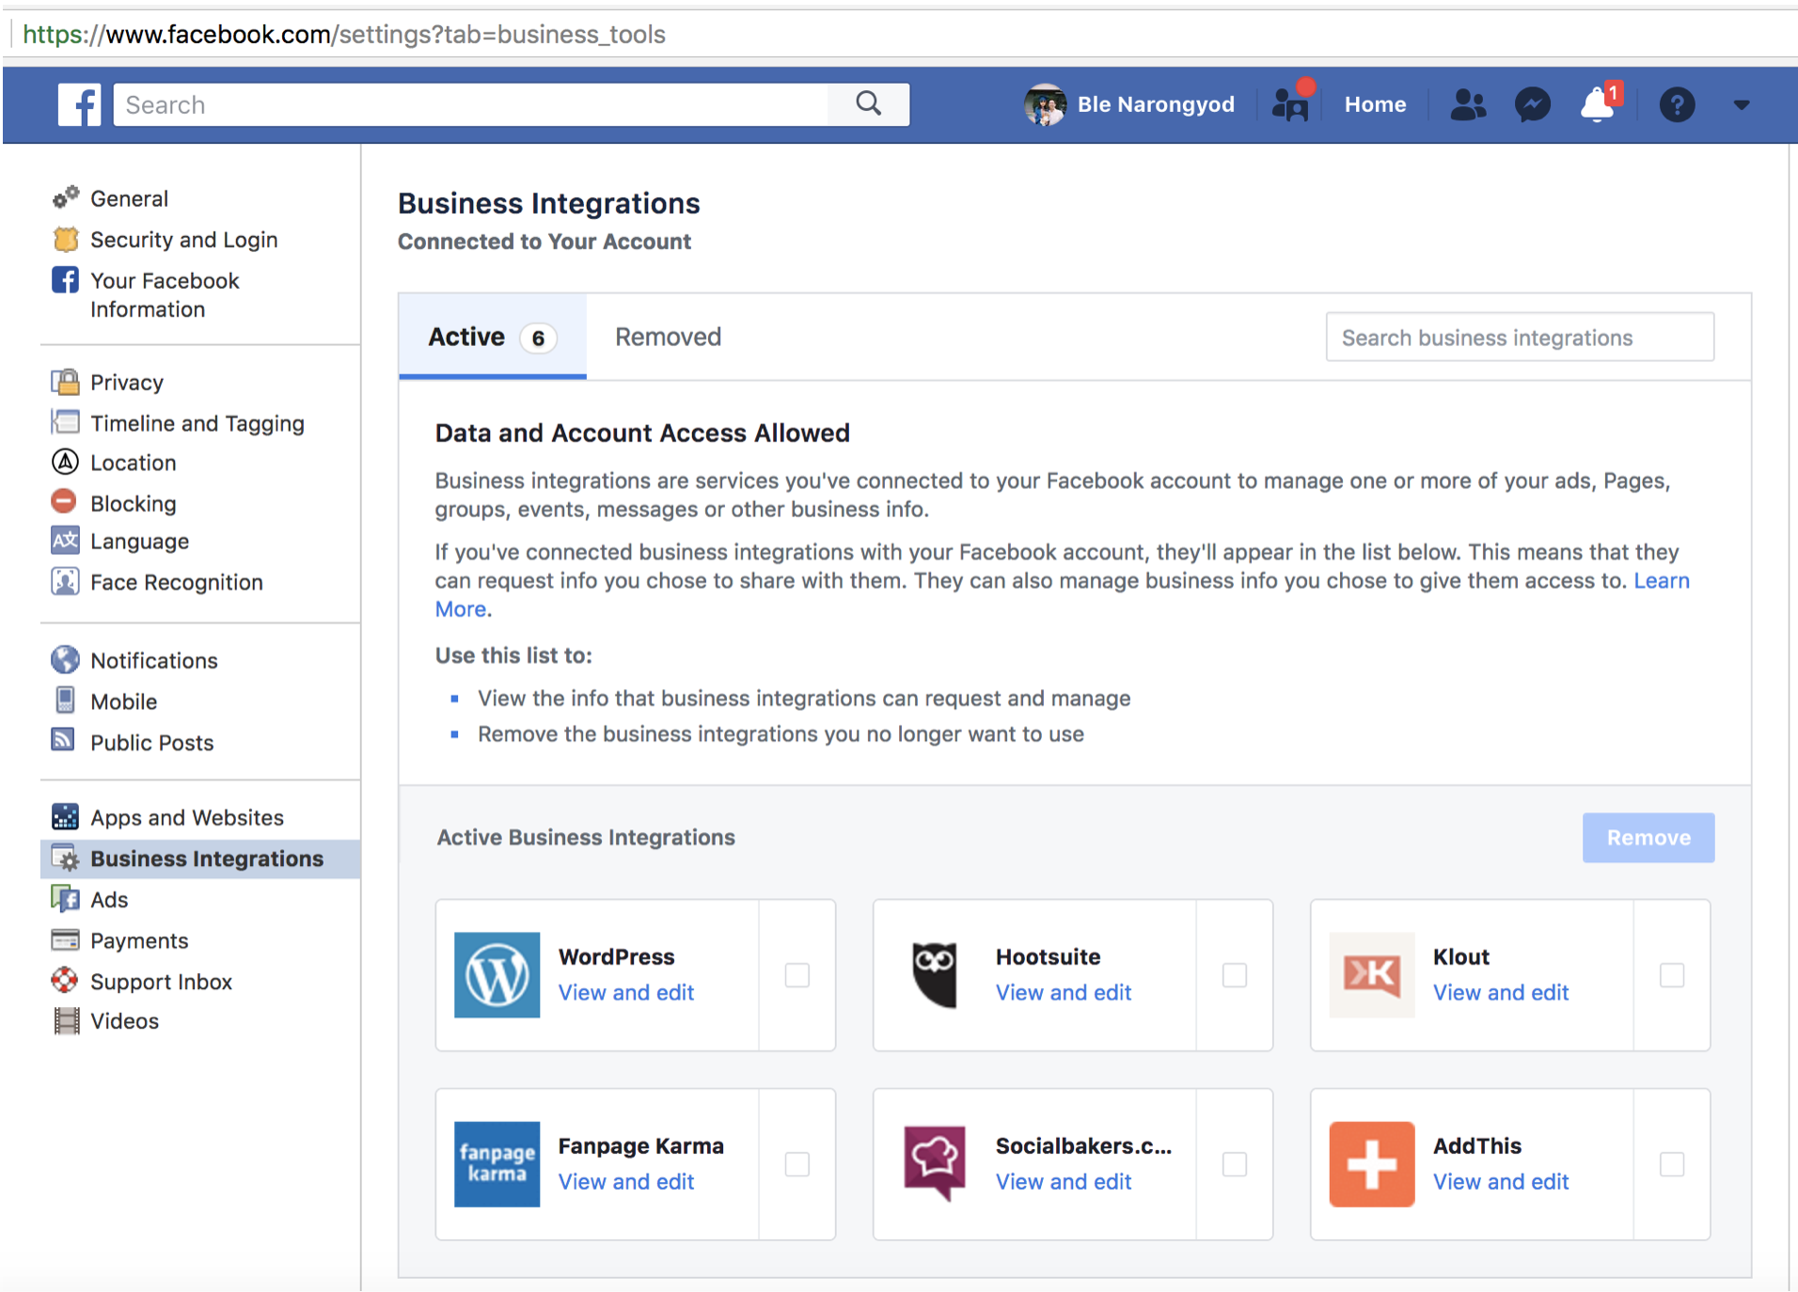Click the Face Recognition icon

pos(65,581)
